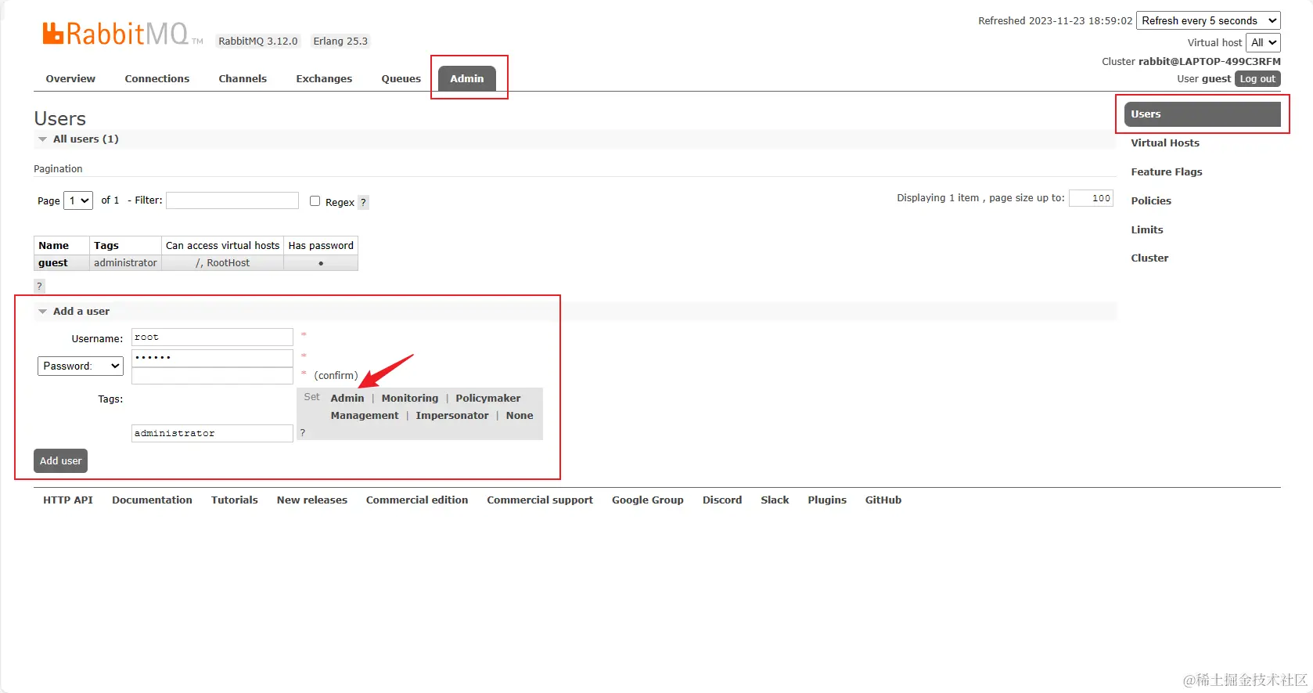1313x693 pixels.
Task: Open the refresh interval dropdown
Action: (1208, 21)
